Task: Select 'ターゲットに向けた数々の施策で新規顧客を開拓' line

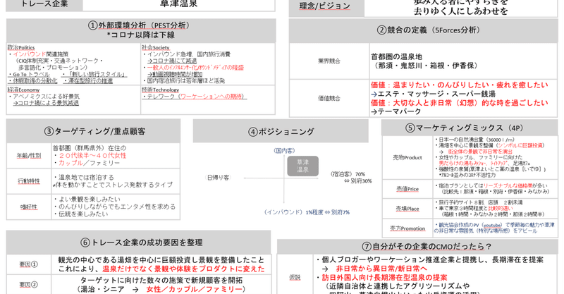Action: pos(161,281)
